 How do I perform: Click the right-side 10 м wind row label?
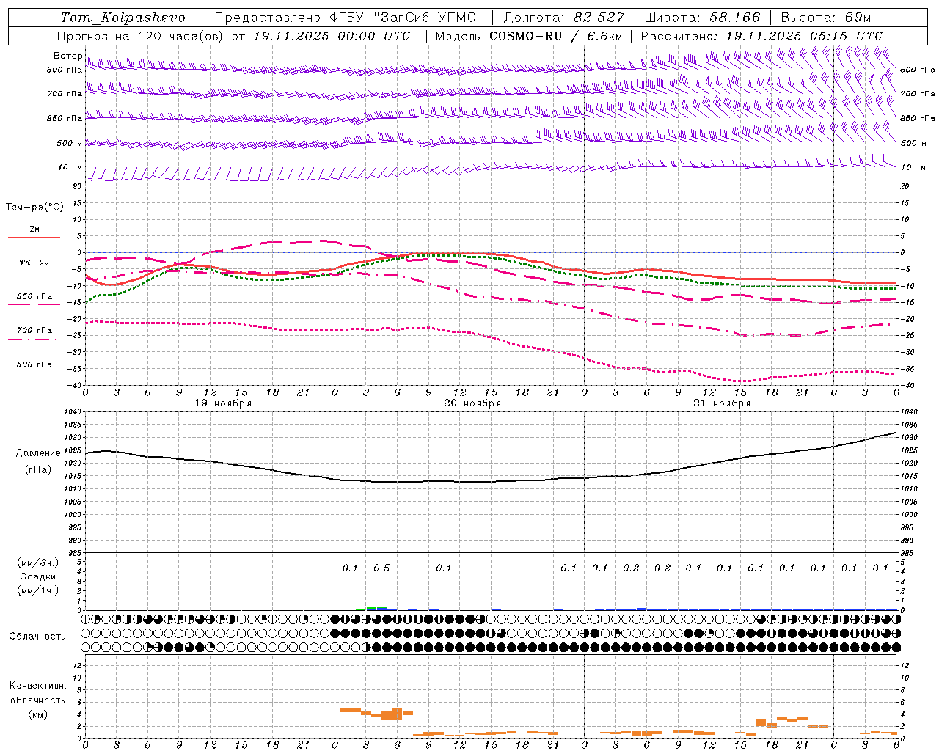coord(913,167)
